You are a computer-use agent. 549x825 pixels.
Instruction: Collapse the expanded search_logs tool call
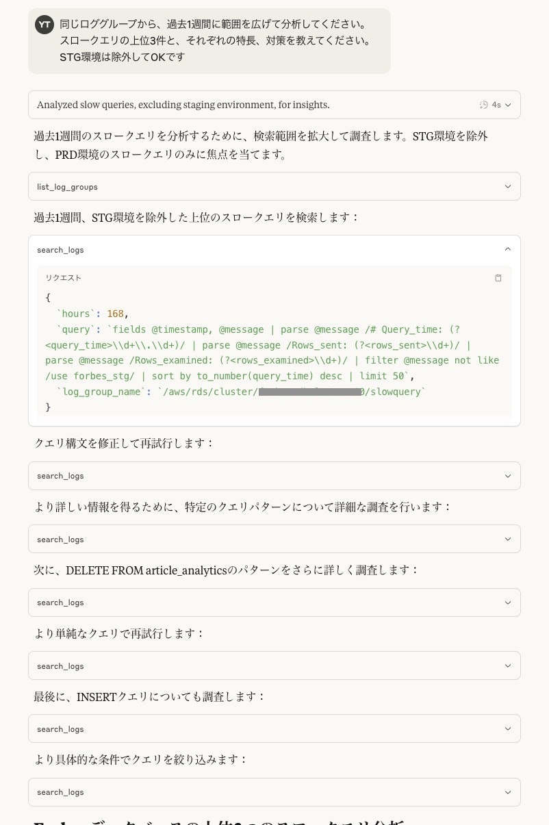point(507,249)
